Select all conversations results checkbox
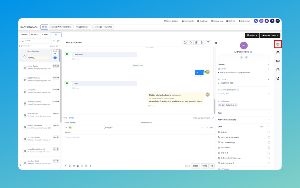300x188 pixels. pos(20,46)
